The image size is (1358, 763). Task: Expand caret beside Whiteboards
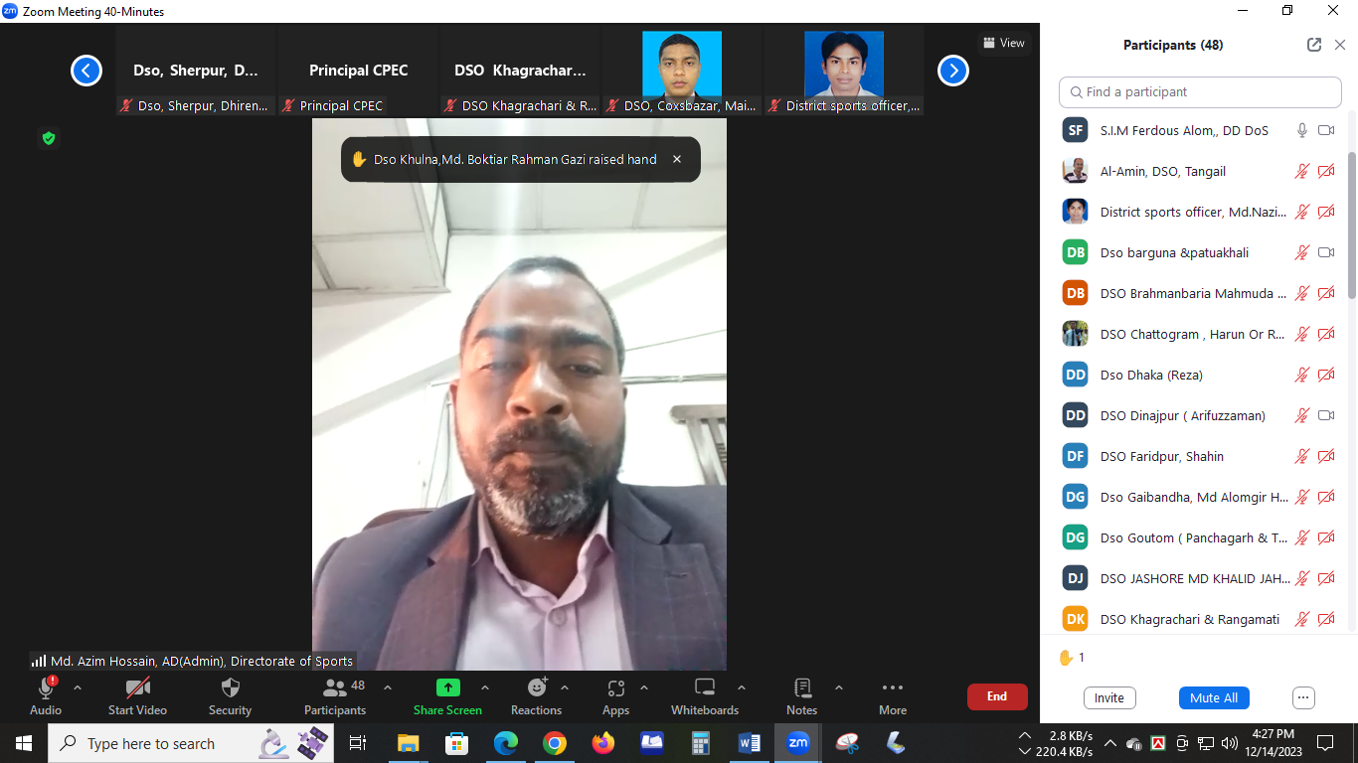tap(742, 687)
